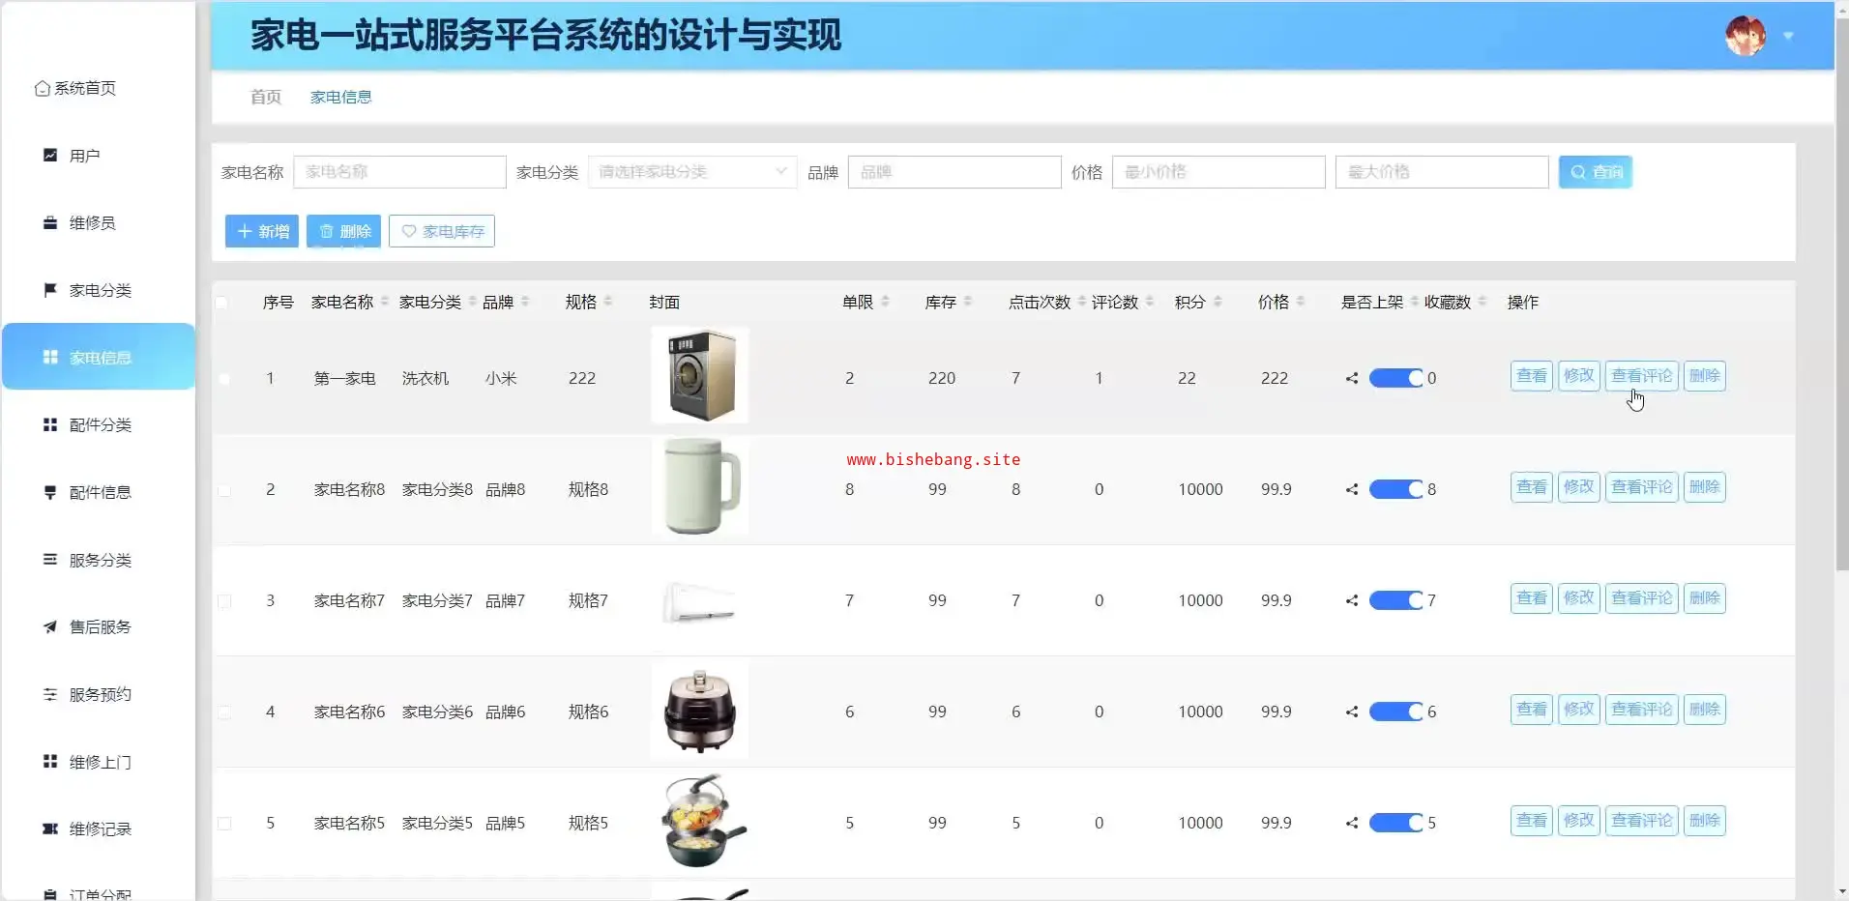Check the row checkbox for 第一家电
Image resolution: width=1849 pixels, height=901 pixels.
tap(224, 379)
